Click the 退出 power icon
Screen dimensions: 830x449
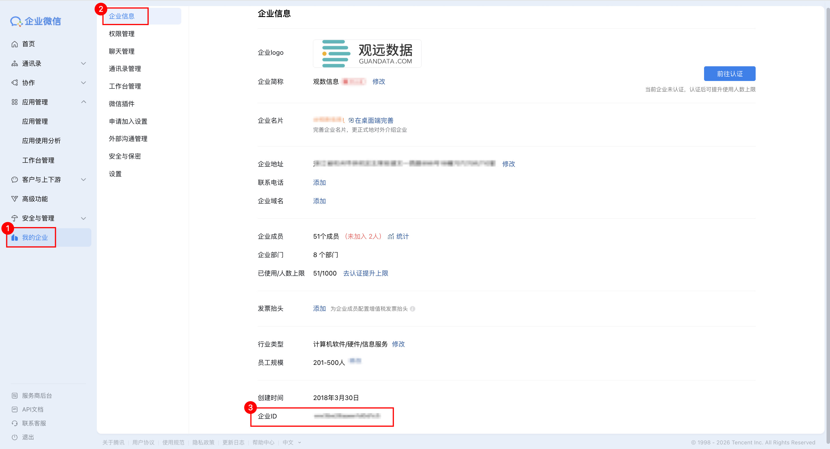[x=14, y=437]
